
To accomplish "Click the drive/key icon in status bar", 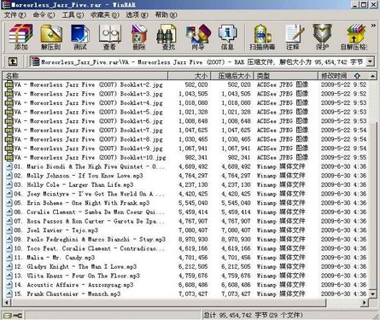I will [x=13, y=315].
